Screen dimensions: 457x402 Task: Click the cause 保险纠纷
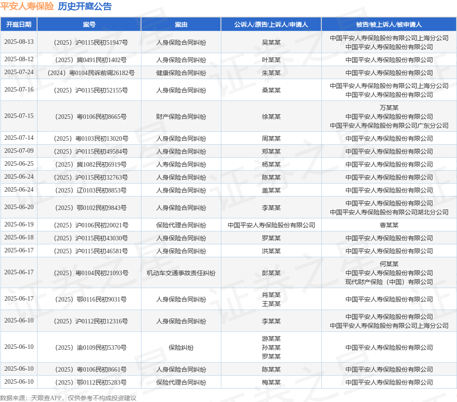coord(181,348)
